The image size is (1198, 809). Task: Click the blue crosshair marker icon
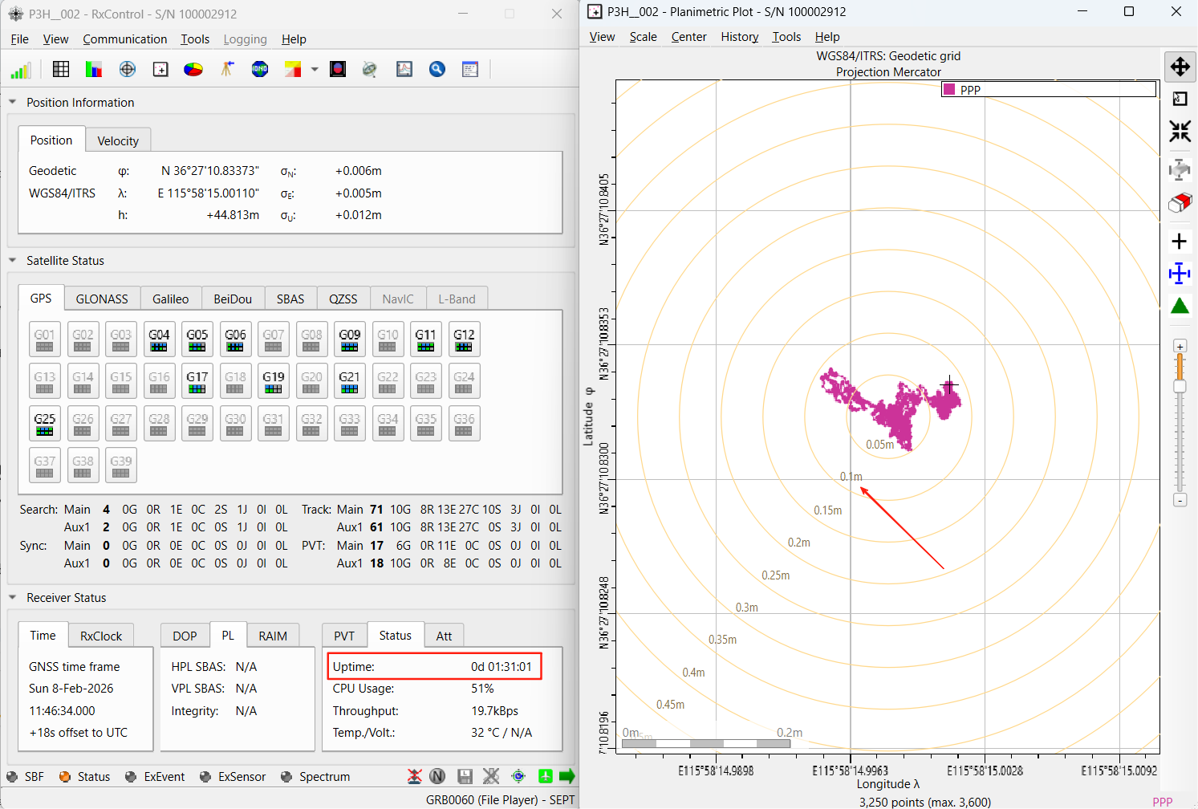point(1180,274)
